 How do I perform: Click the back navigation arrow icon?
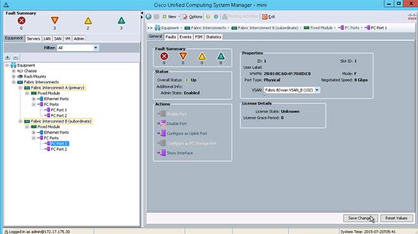tap(149, 17)
